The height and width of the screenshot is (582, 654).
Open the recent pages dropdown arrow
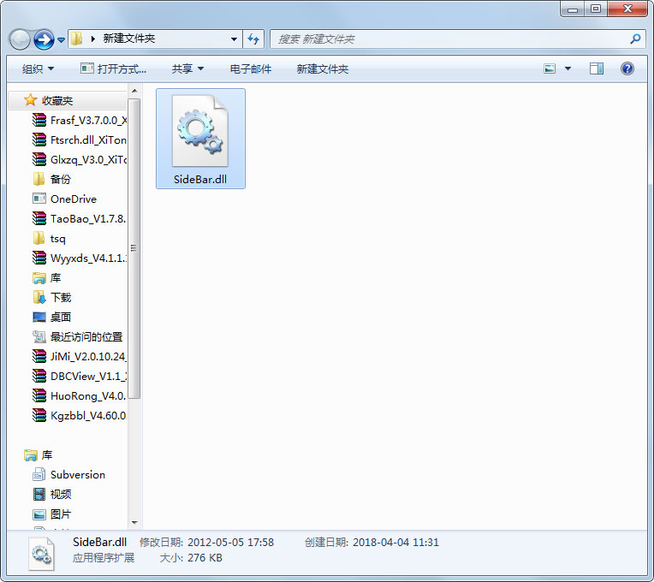tap(61, 40)
